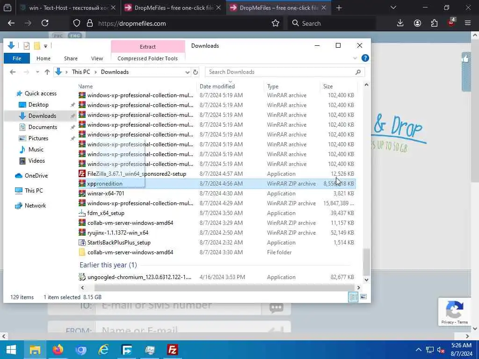Open Explorer help question mark icon
The width and height of the screenshot is (479, 359).
point(365,58)
